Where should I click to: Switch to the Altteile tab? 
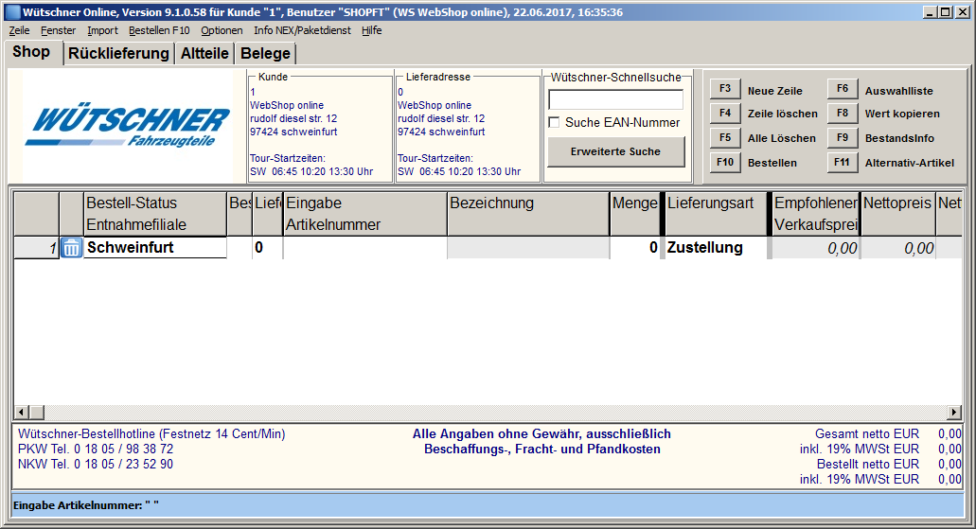click(204, 54)
